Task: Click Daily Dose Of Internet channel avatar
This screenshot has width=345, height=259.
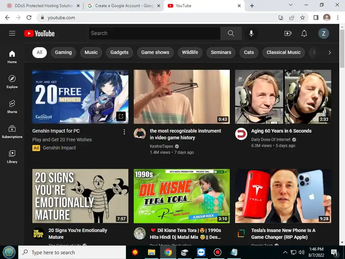Action: tap(241, 134)
